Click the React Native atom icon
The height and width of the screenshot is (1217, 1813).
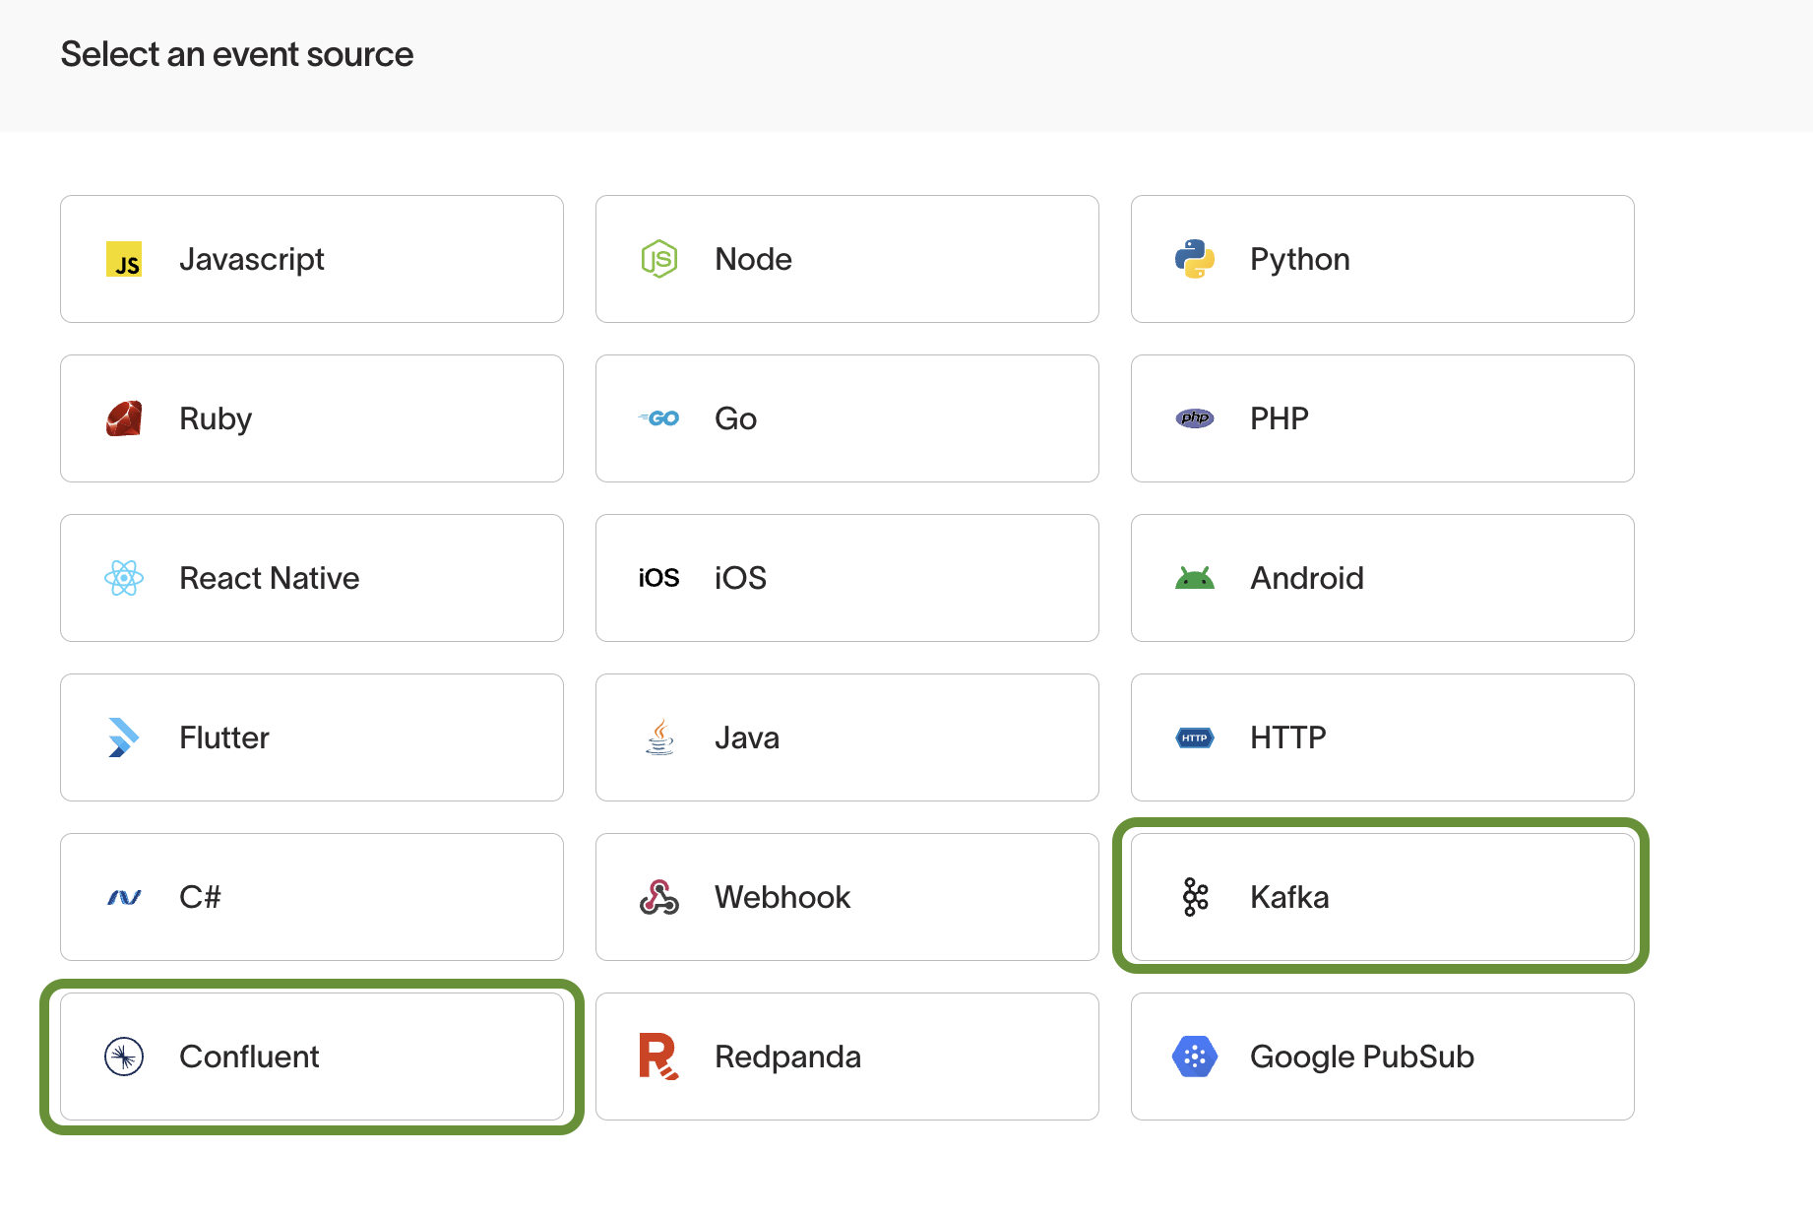(124, 578)
